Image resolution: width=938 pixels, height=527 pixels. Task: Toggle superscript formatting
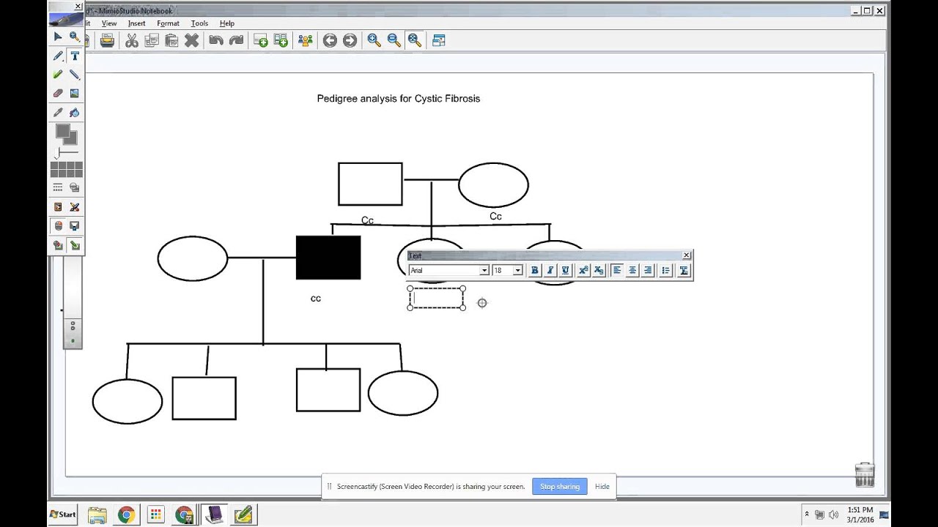pyautogui.click(x=583, y=270)
